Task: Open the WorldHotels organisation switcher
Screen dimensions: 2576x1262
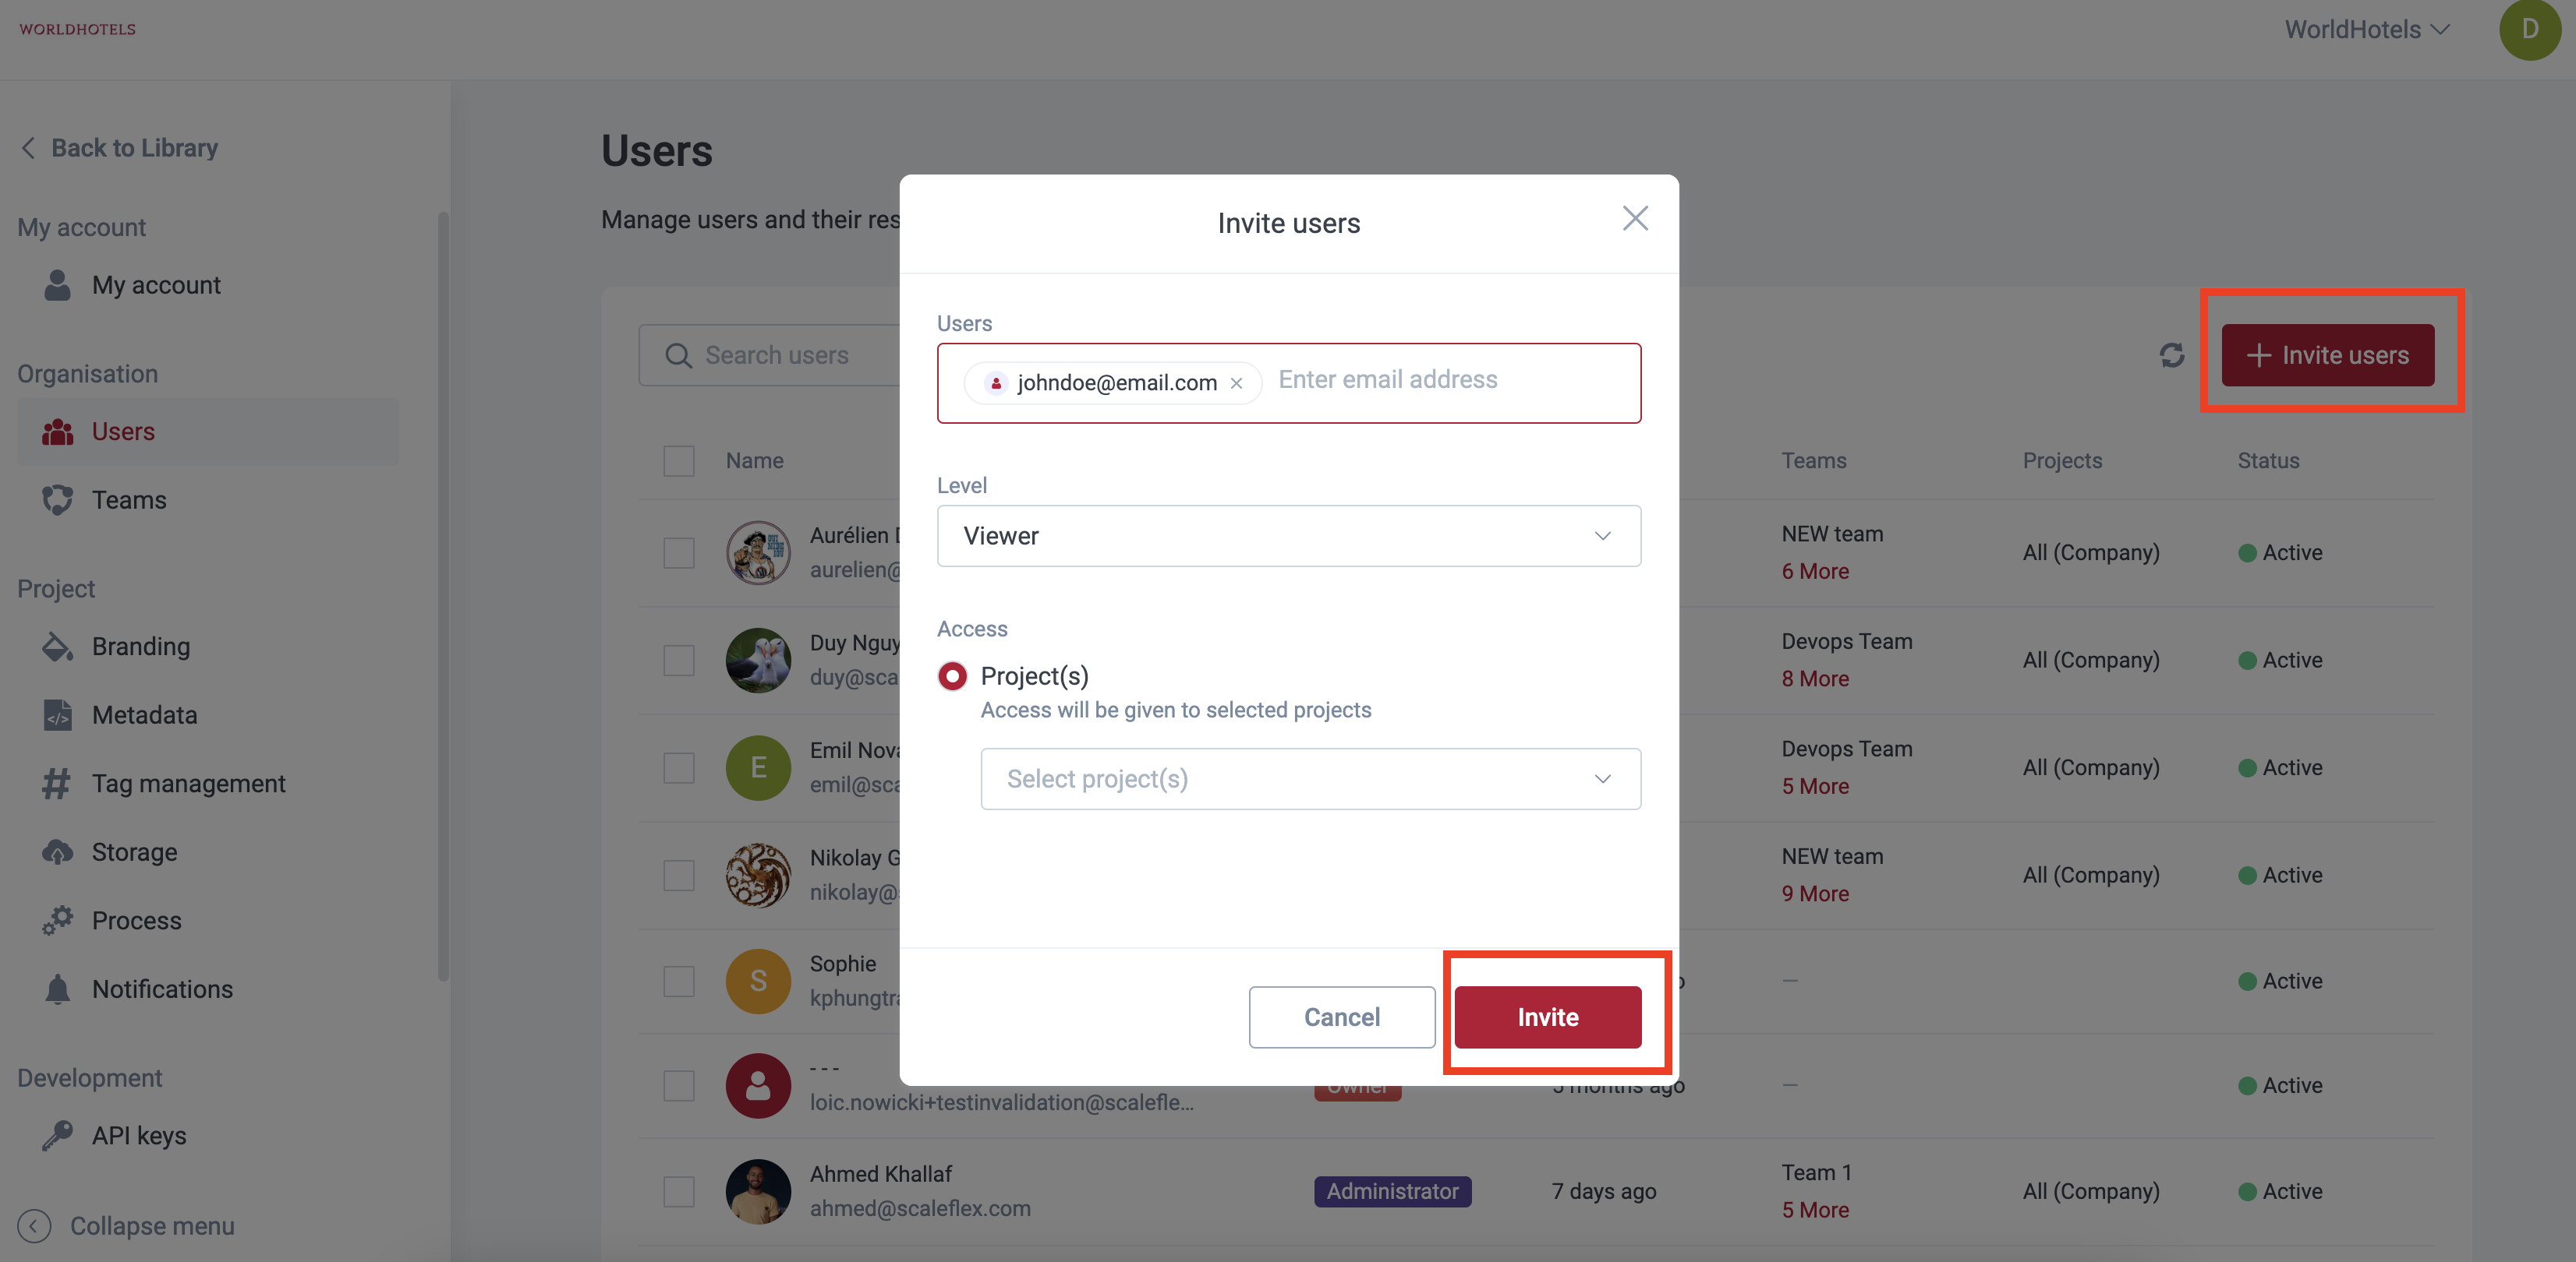Action: tap(2366, 30)
